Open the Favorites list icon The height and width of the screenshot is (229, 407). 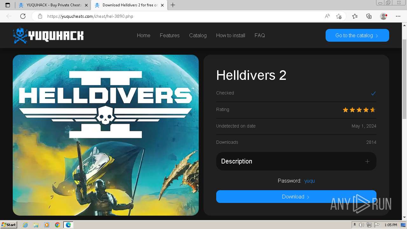tap(355, 16)
